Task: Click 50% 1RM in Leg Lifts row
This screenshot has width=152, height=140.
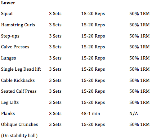Action: [x=139, y=102]
